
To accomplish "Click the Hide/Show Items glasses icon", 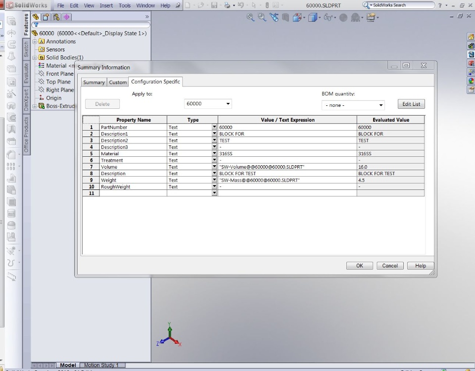I will (x=328, y=18).
